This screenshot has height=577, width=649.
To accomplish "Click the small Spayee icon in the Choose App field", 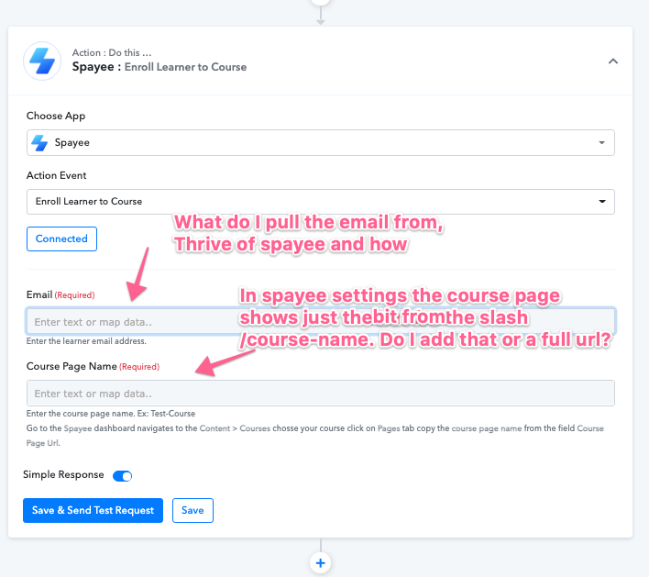I will point(39,143).
